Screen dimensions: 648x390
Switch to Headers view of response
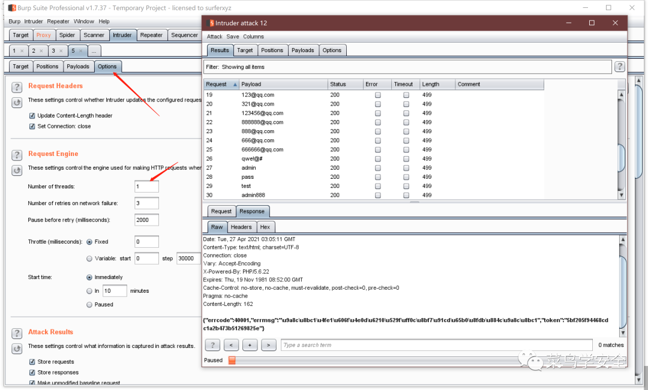click(x=241, y=227)
